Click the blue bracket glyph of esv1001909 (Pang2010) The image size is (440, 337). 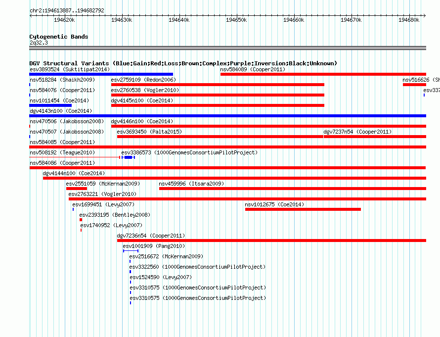(x=131, y=251)
